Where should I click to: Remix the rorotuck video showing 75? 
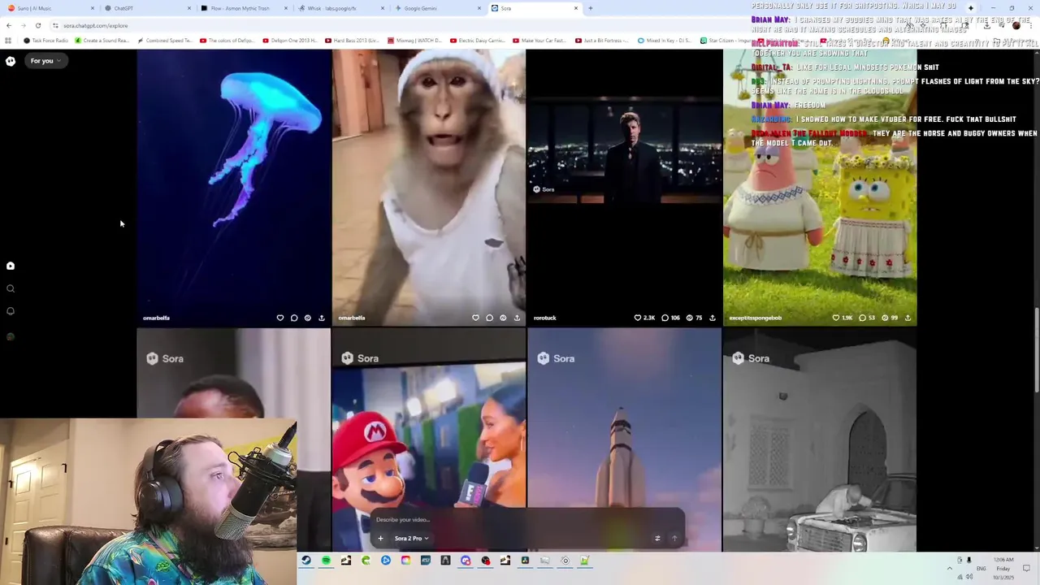click(694, 318)
